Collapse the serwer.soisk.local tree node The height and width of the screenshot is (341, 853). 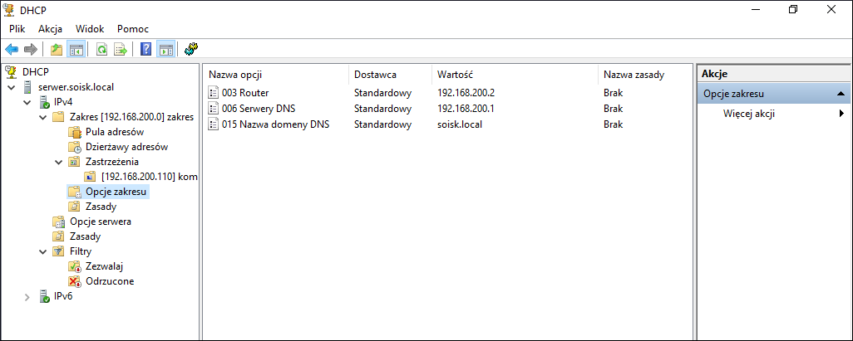point(12,87)
